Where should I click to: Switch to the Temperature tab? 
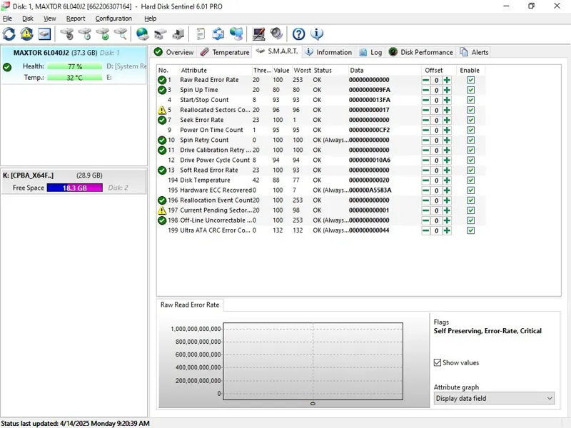(225, 52)
